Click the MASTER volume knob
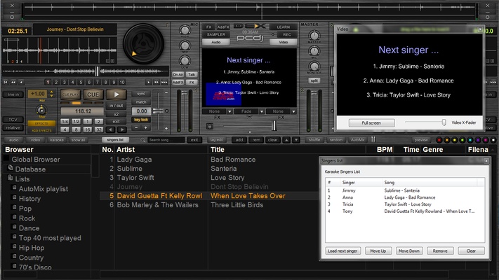This screenshot has width=499, height=280. click(314, 36)
